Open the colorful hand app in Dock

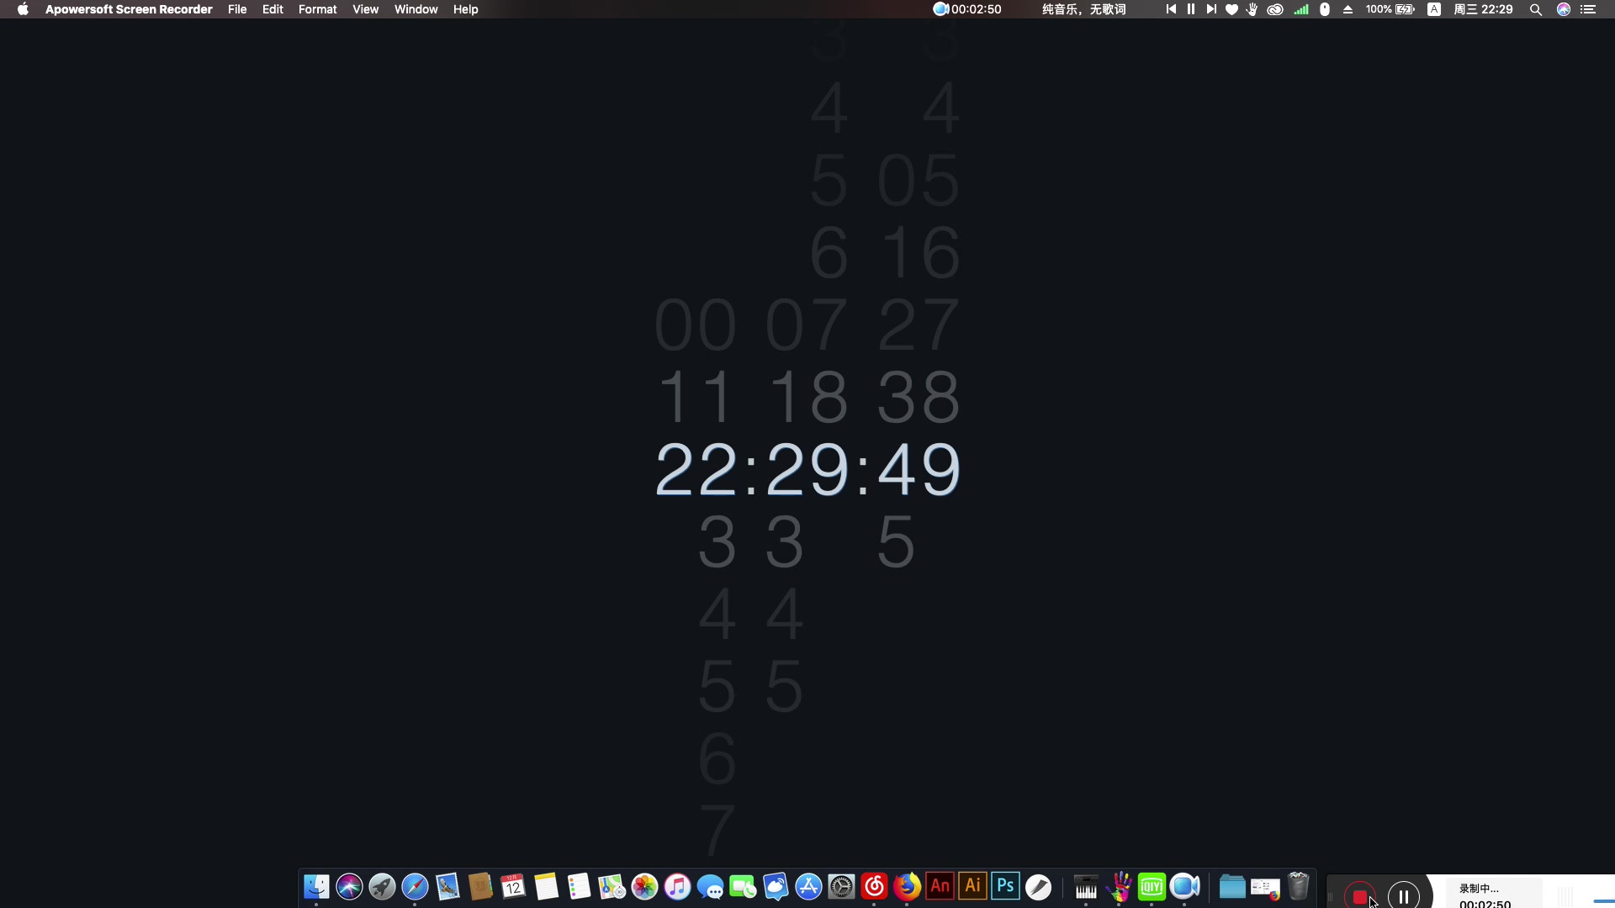1119,886
